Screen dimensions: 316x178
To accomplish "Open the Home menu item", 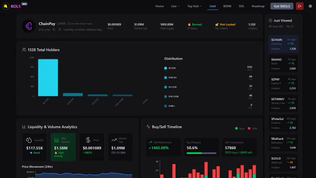I will click(x=159, y=6).
